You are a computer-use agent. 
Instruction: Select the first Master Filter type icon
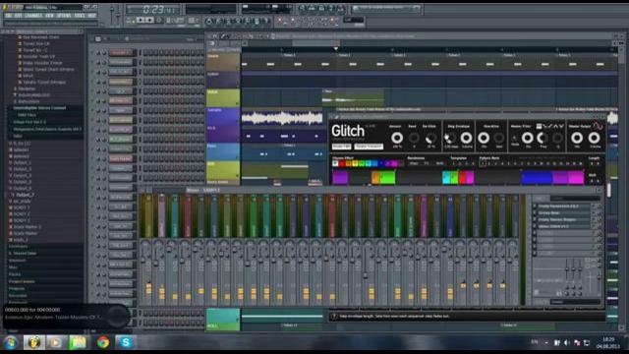[540, 126]
